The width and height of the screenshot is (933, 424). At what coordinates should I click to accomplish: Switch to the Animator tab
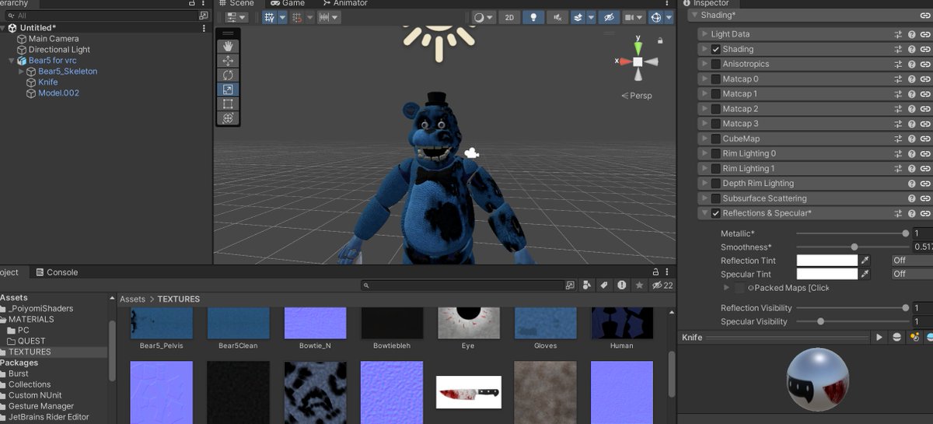pyautogui.click(x=345, y=3)
